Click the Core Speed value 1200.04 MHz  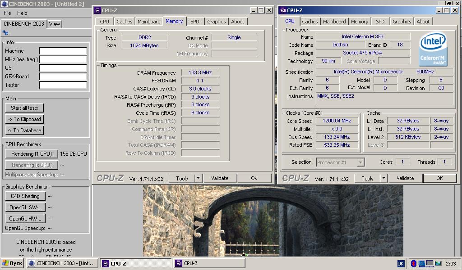[x=337, y=121]
